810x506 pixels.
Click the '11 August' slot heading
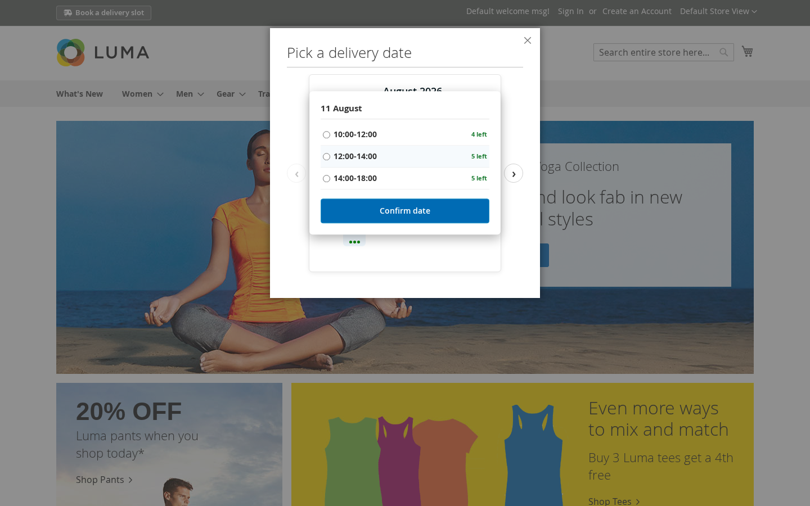coord(341,109)
